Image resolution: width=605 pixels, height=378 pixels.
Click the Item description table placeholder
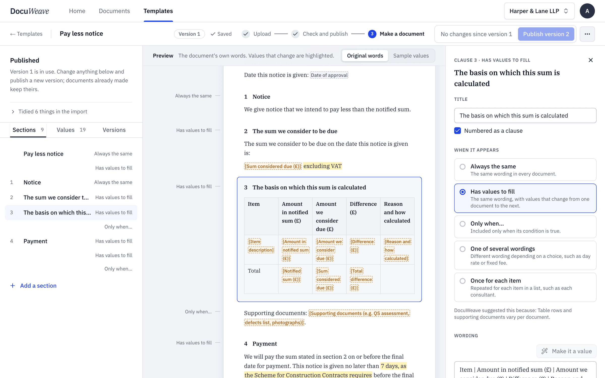tap(261, 246)
